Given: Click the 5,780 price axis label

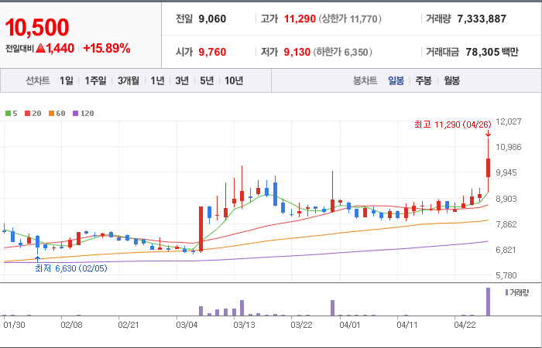Looking at the screenshot, I should [x=507, y=275].
